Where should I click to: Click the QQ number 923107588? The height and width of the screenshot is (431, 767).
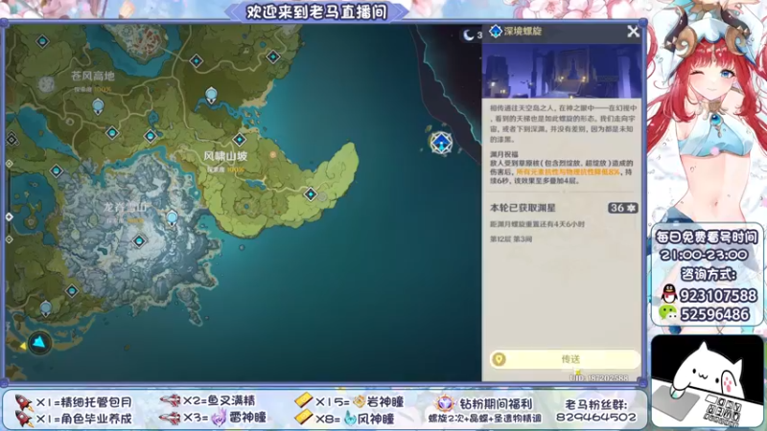(x=718, y=296)
